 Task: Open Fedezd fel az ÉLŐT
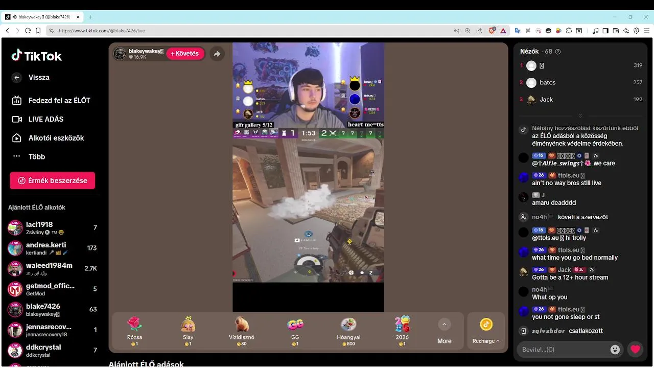point(51,101)
